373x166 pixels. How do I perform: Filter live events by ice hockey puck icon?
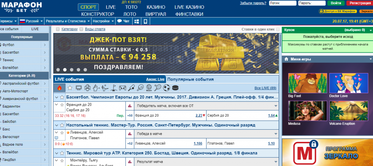pyautogui.click(x=176, y=88)
